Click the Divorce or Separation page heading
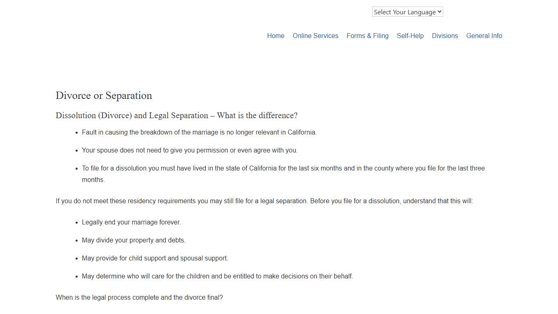Viewport: 558px width, 314px height. (x=104, y=96)
